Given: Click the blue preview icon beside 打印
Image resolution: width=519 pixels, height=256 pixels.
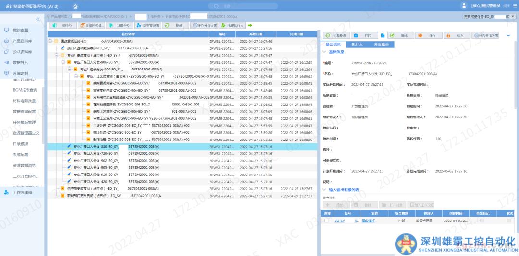Looking at the screenshot, I should (x=383, y=35).
